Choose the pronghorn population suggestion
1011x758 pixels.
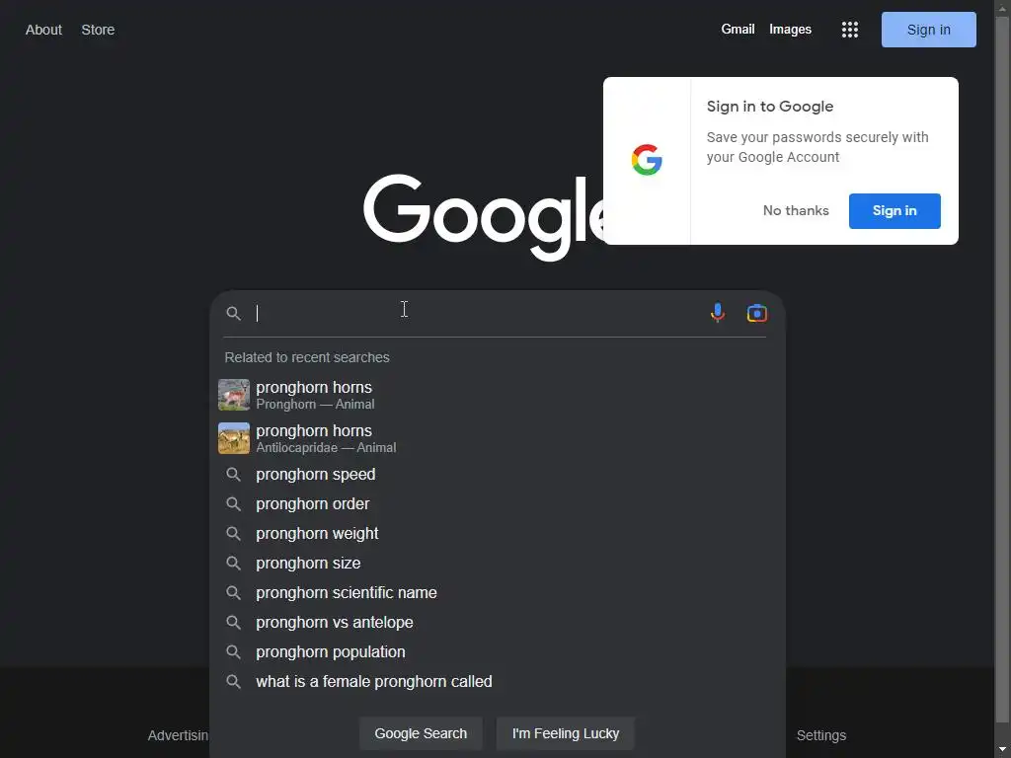point(498,652)
